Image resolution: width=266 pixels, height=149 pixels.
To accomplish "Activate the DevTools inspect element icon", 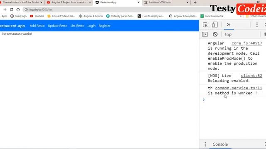I will (205, 25).
